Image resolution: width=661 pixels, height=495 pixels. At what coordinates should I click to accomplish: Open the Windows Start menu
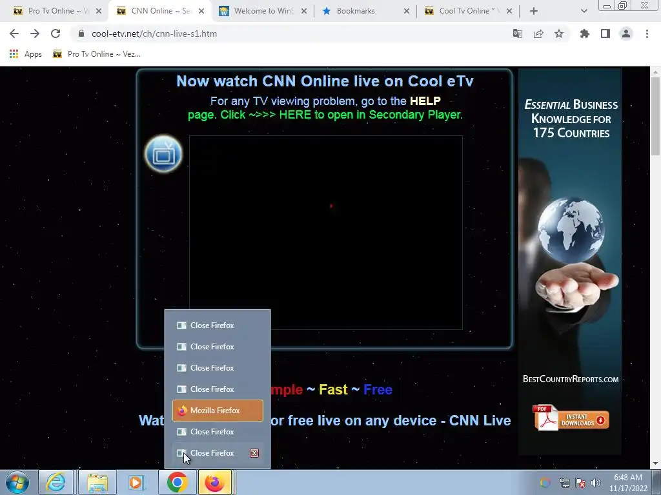(x=17, y=482)
